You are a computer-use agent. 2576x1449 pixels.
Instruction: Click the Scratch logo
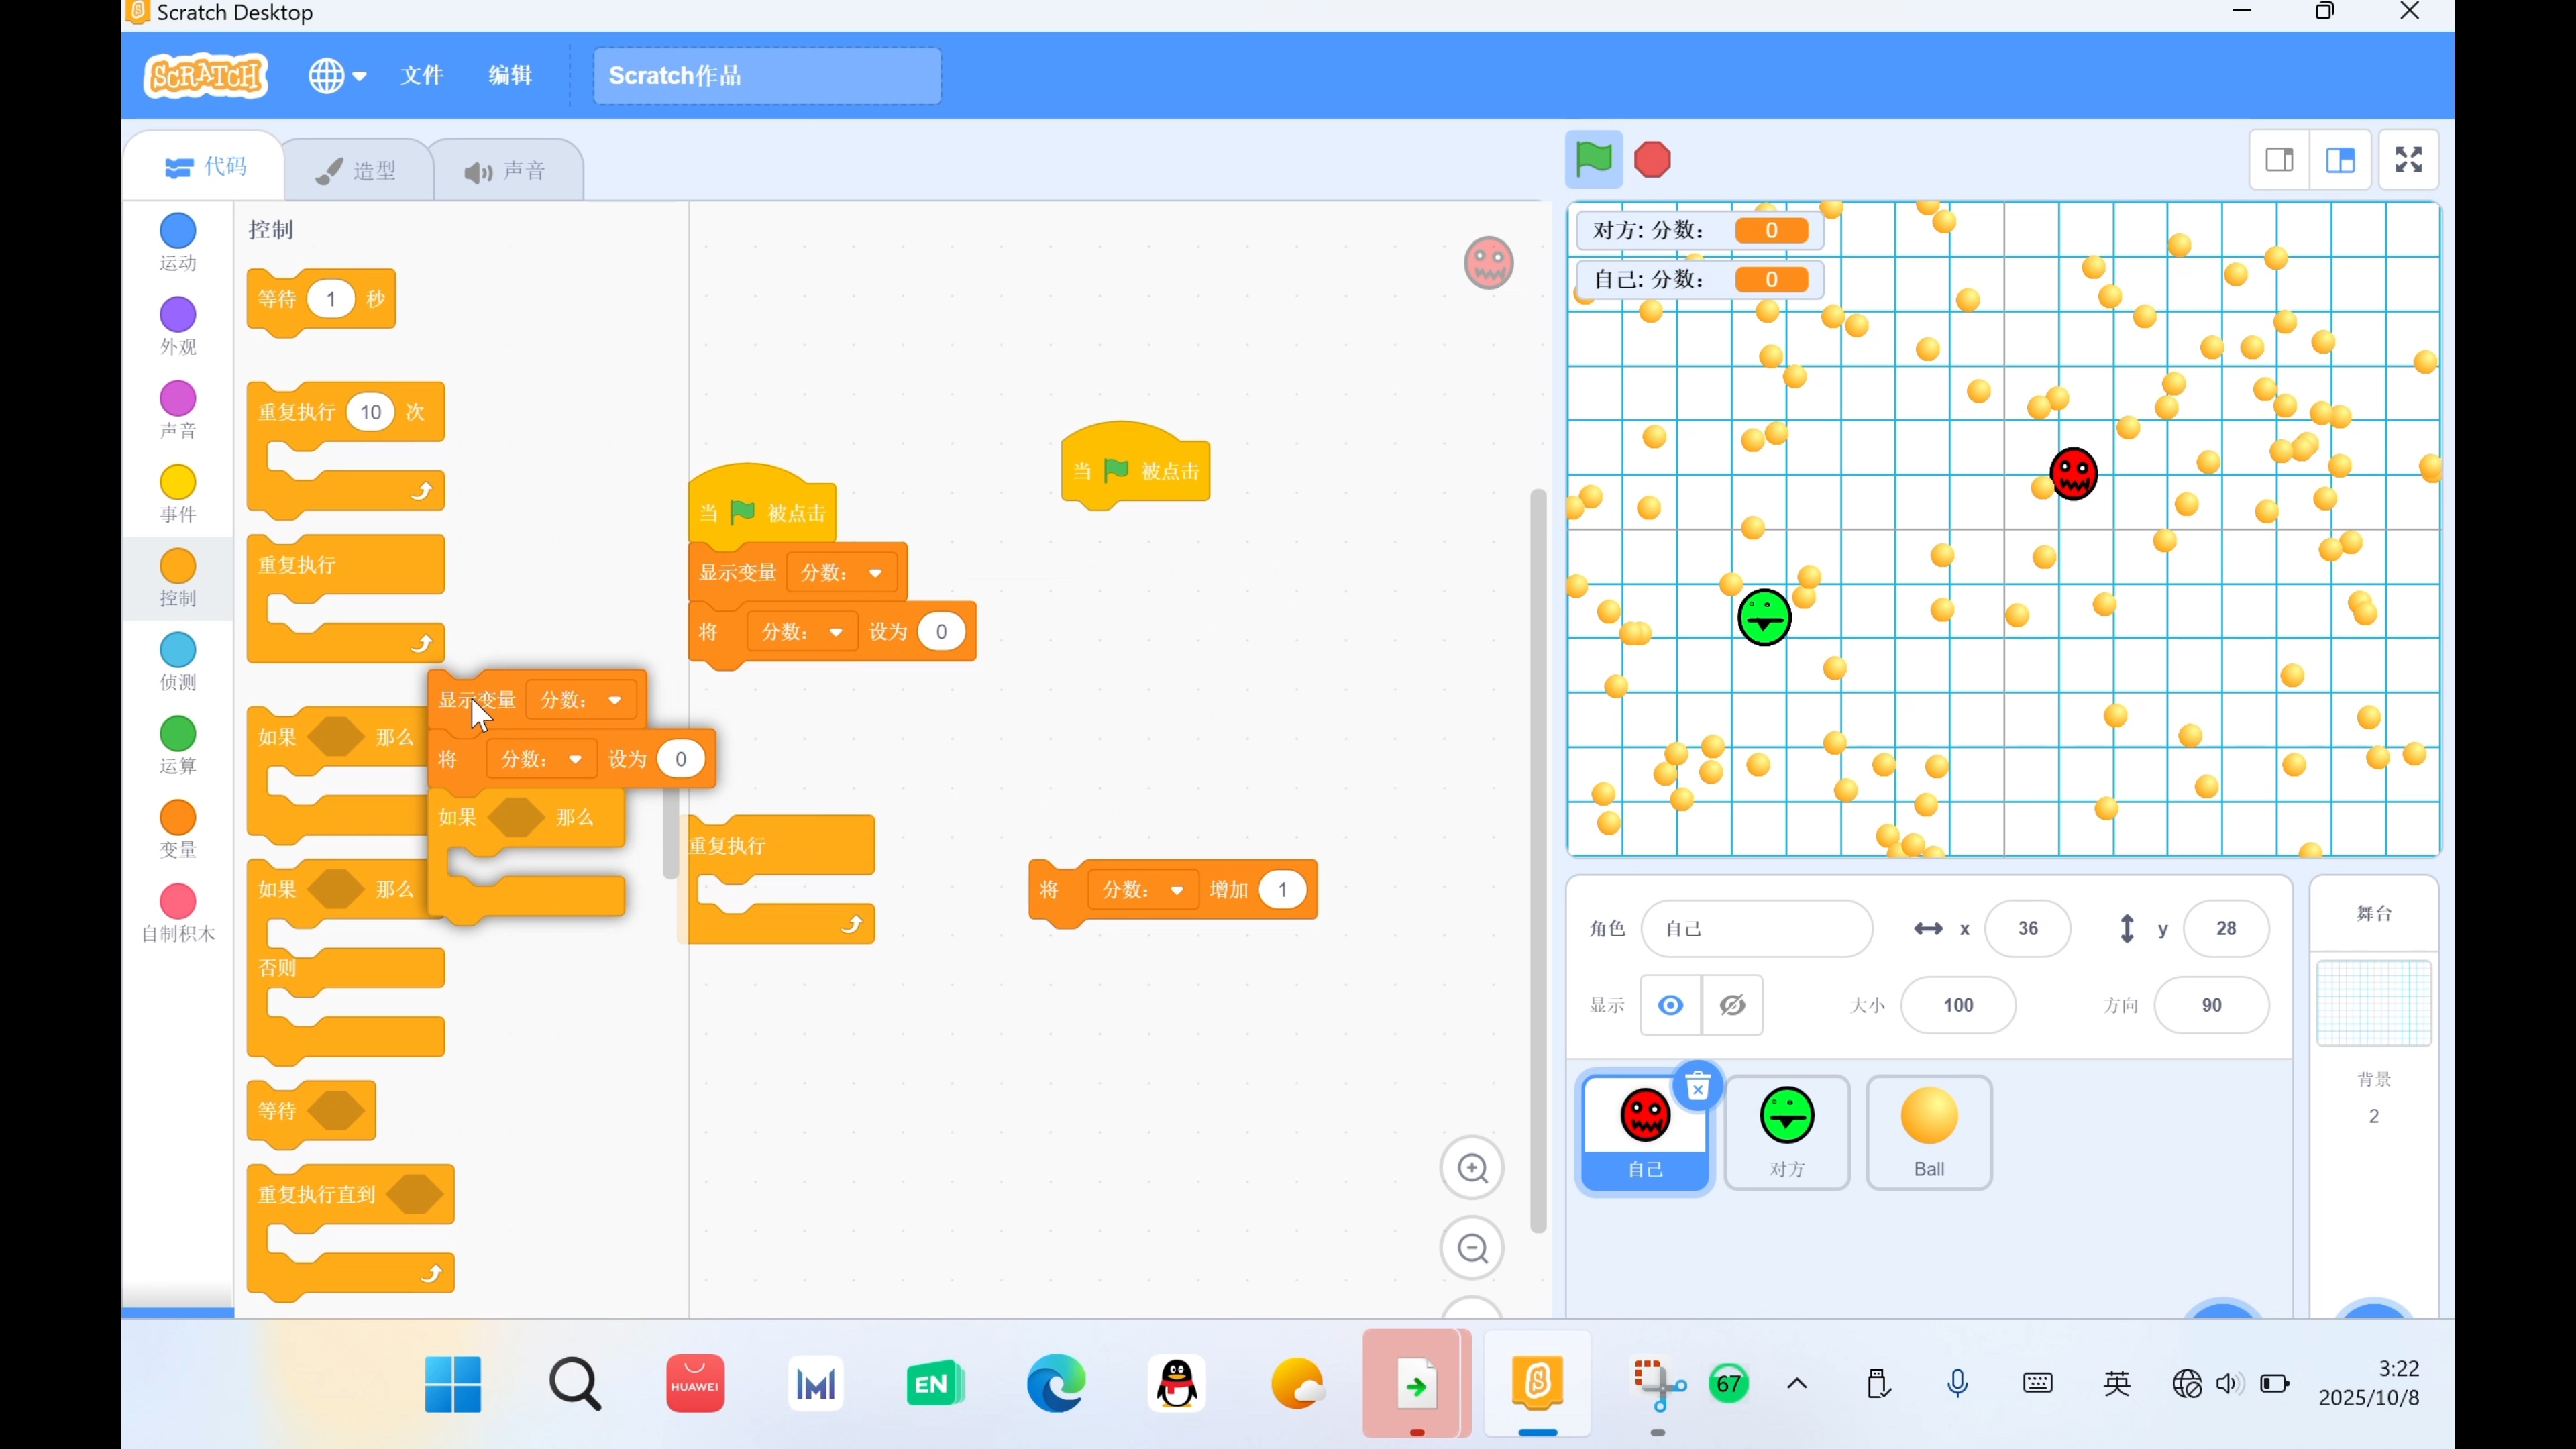click(206, 76)
